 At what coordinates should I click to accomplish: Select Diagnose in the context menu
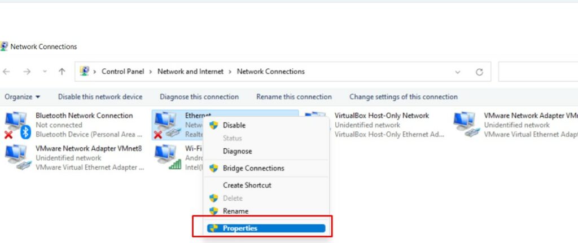click(237, 151)
